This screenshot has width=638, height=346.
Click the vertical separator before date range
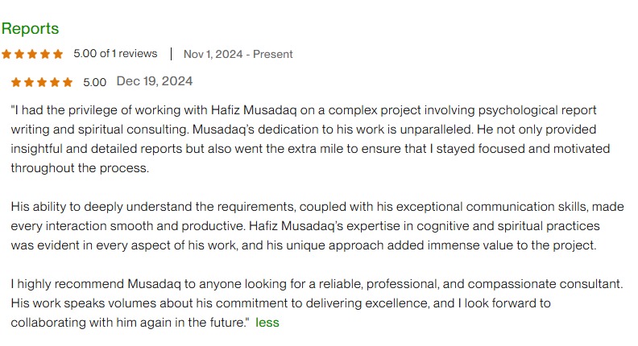pos(171,54)
